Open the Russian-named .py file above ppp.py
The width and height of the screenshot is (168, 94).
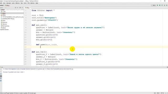(6, 26)
